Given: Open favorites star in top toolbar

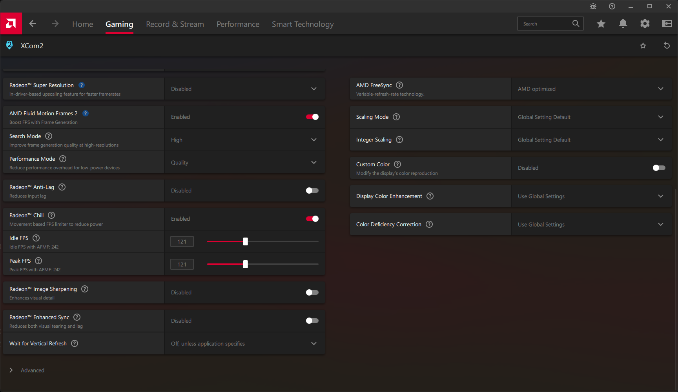Looking at the screenshot, I should [x=601, y=24].
